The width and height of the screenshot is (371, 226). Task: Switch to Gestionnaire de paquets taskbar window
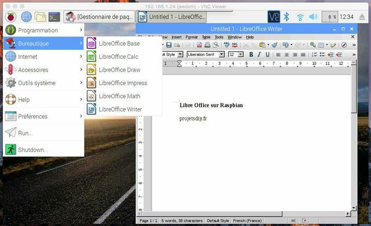[x=99, y=17]
